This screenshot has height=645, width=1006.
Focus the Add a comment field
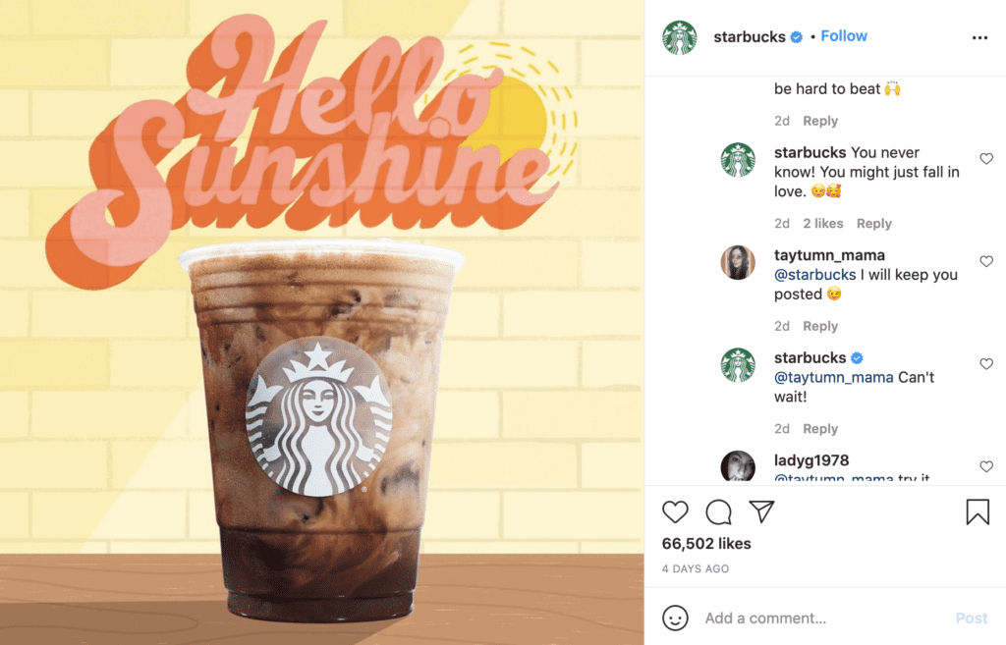pyautogui.click(x=824, y=618)
